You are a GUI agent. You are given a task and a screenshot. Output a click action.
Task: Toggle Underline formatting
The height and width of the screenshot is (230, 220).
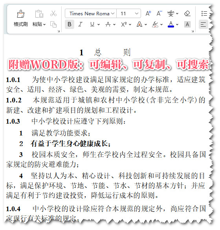pyautogui.click(x=92, y=24)
